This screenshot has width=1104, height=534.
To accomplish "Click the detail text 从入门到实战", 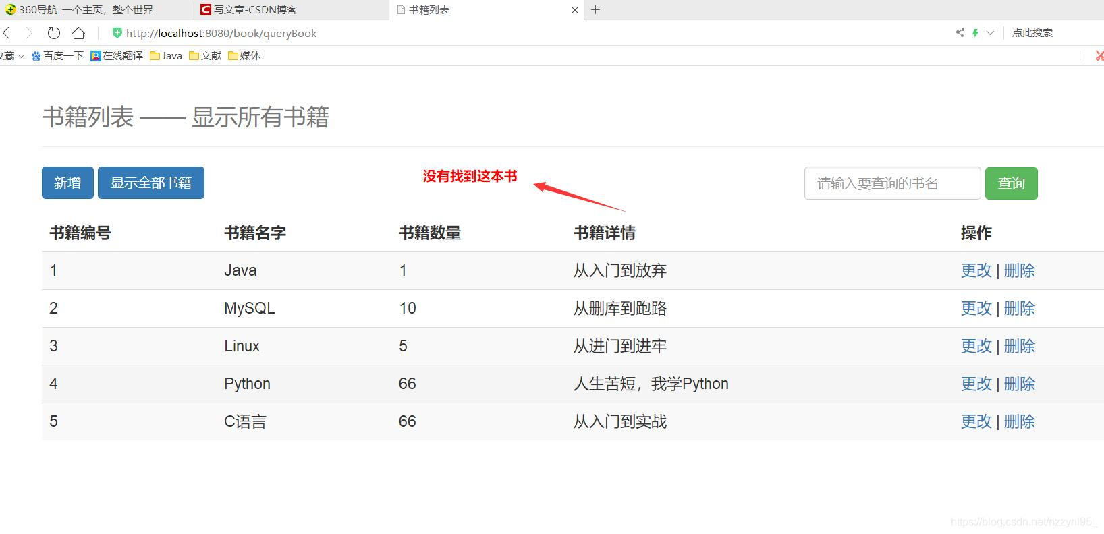I will (620, 421).
